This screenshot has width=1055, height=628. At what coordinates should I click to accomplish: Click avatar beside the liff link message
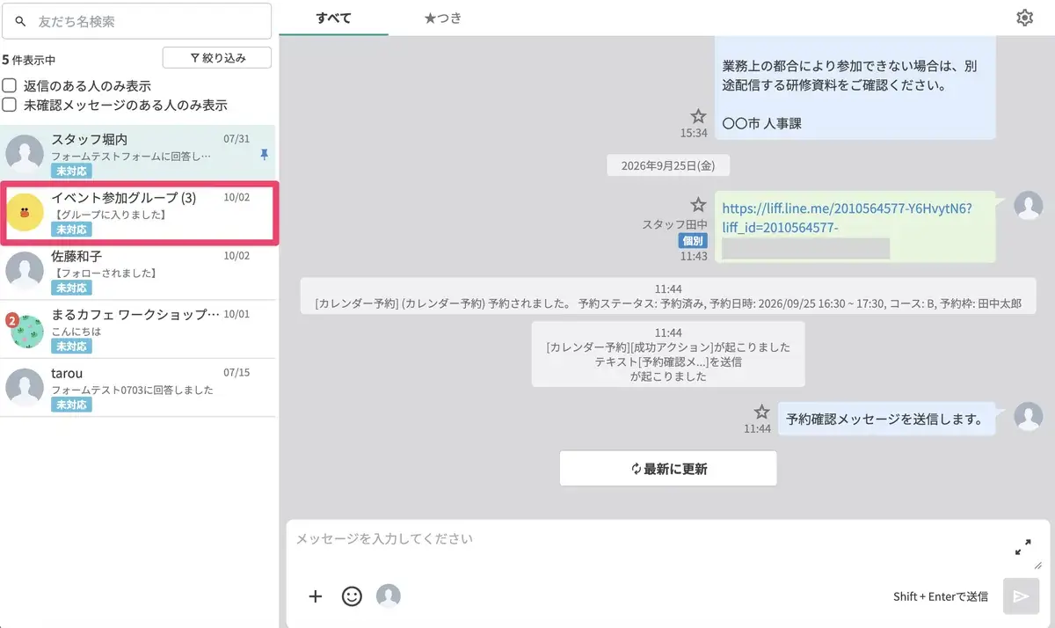coord(1029,205)
